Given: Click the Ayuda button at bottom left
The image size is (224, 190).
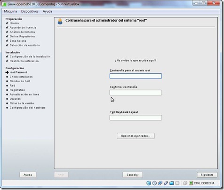Looking at the screenshot, I should (28, 175).
